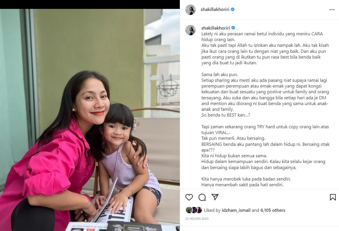Image resolution: width=339 pixels, height=231 pixels.
Task: Like the post with heart icon
Action: click(189, 197)
